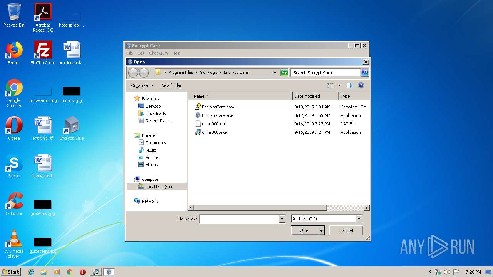The image size is (493, 277).
Task: Sort by Date modified column header
Action: (315, 96)
